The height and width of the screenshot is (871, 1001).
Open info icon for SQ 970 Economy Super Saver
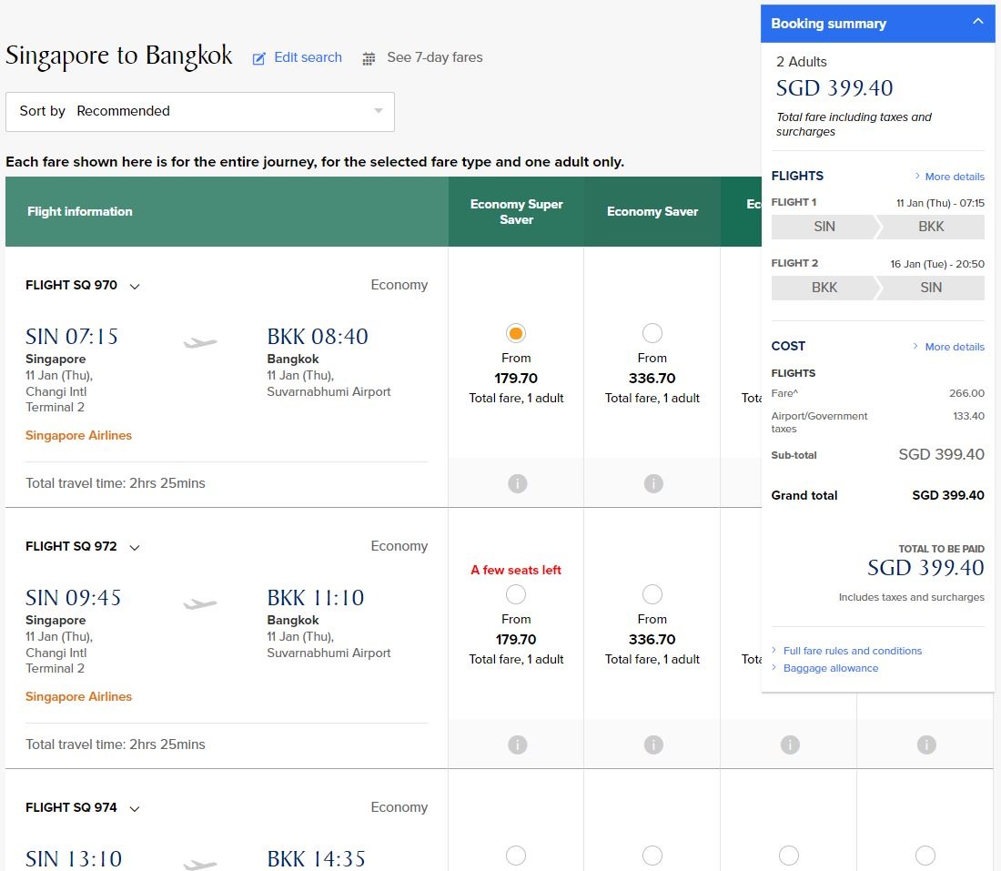tap(517, 483)
